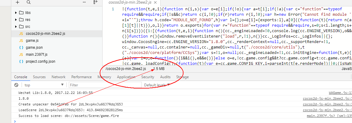This screenshot has width=352, height=123.
Task: Click the folder icon of libs
Action: pos(21,12)
